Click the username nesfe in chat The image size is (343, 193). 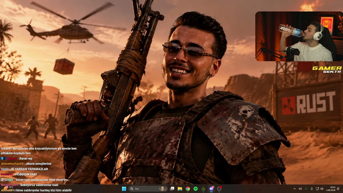(5, 169)
